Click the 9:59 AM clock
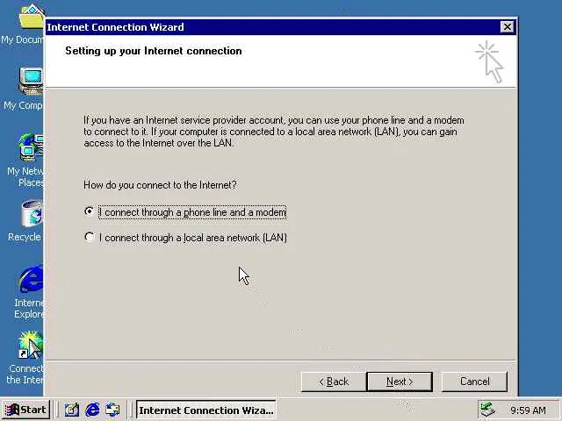562x421 pixels. point(529,410)
